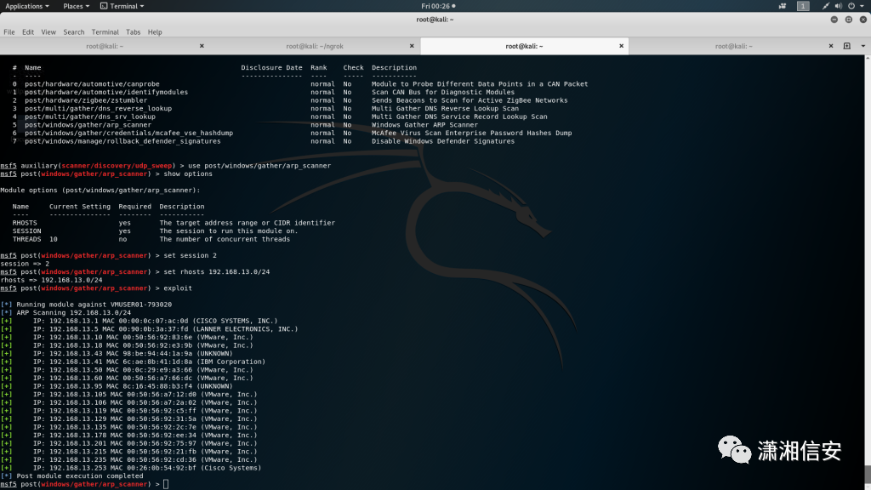Select workspace 1 indicator
The height and width of the screenshot is (490, 871).
point(803,6)
